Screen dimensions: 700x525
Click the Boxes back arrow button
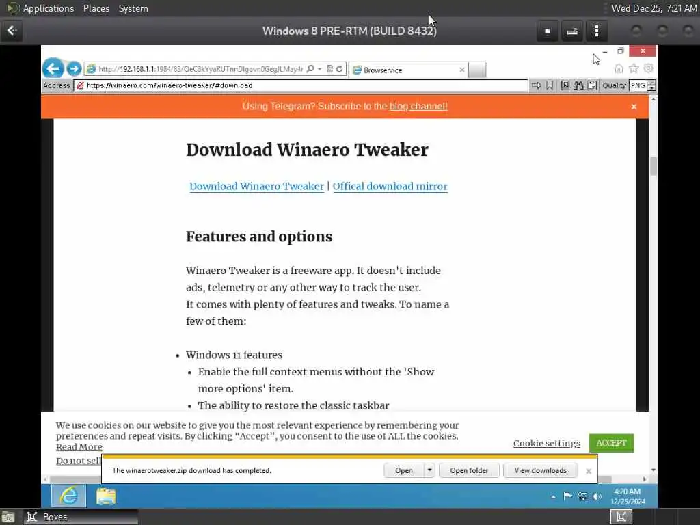12,31
